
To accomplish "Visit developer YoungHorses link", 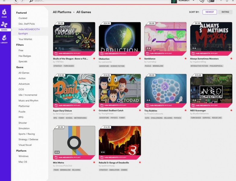I will [107, 114].
